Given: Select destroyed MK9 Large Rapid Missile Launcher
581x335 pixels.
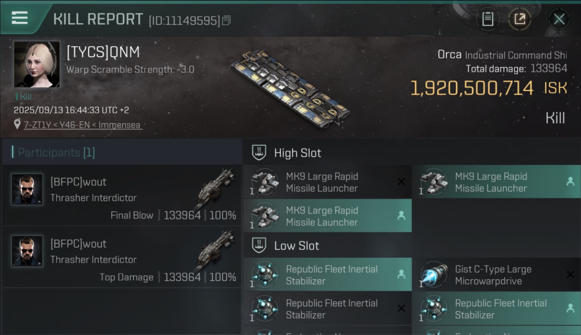Looking at the screenshot, I should (327, 182).
